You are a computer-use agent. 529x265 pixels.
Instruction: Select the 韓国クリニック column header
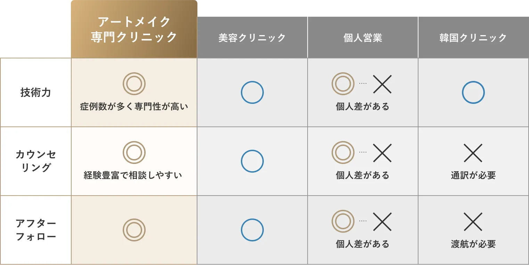click(x=473, y=38)
